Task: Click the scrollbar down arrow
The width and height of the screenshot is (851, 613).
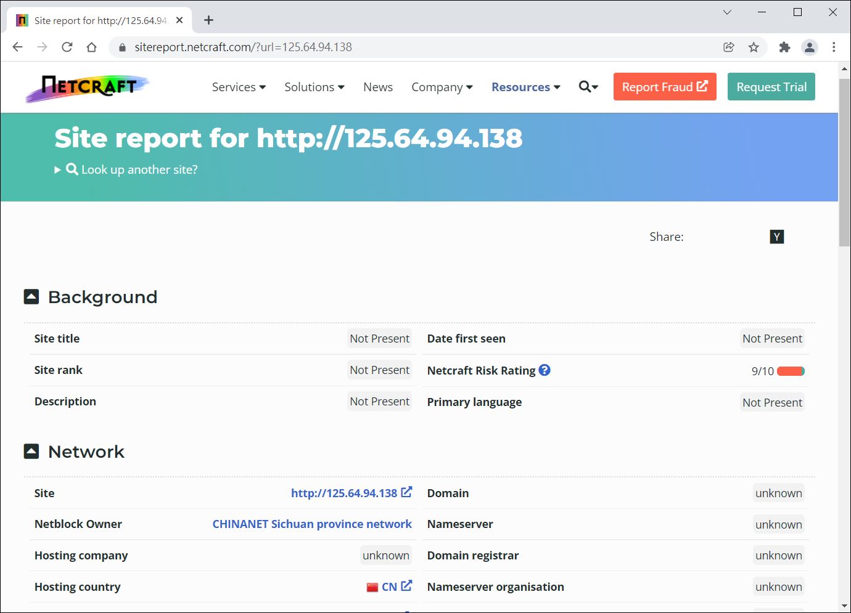Action: click(844, 606)
